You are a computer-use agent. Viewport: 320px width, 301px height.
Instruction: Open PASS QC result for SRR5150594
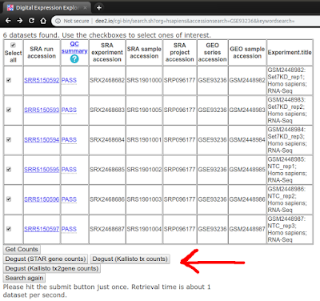[69, 139]
